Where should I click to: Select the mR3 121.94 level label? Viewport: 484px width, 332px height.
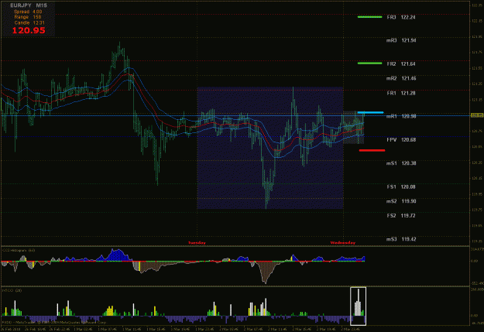[400, 40]
